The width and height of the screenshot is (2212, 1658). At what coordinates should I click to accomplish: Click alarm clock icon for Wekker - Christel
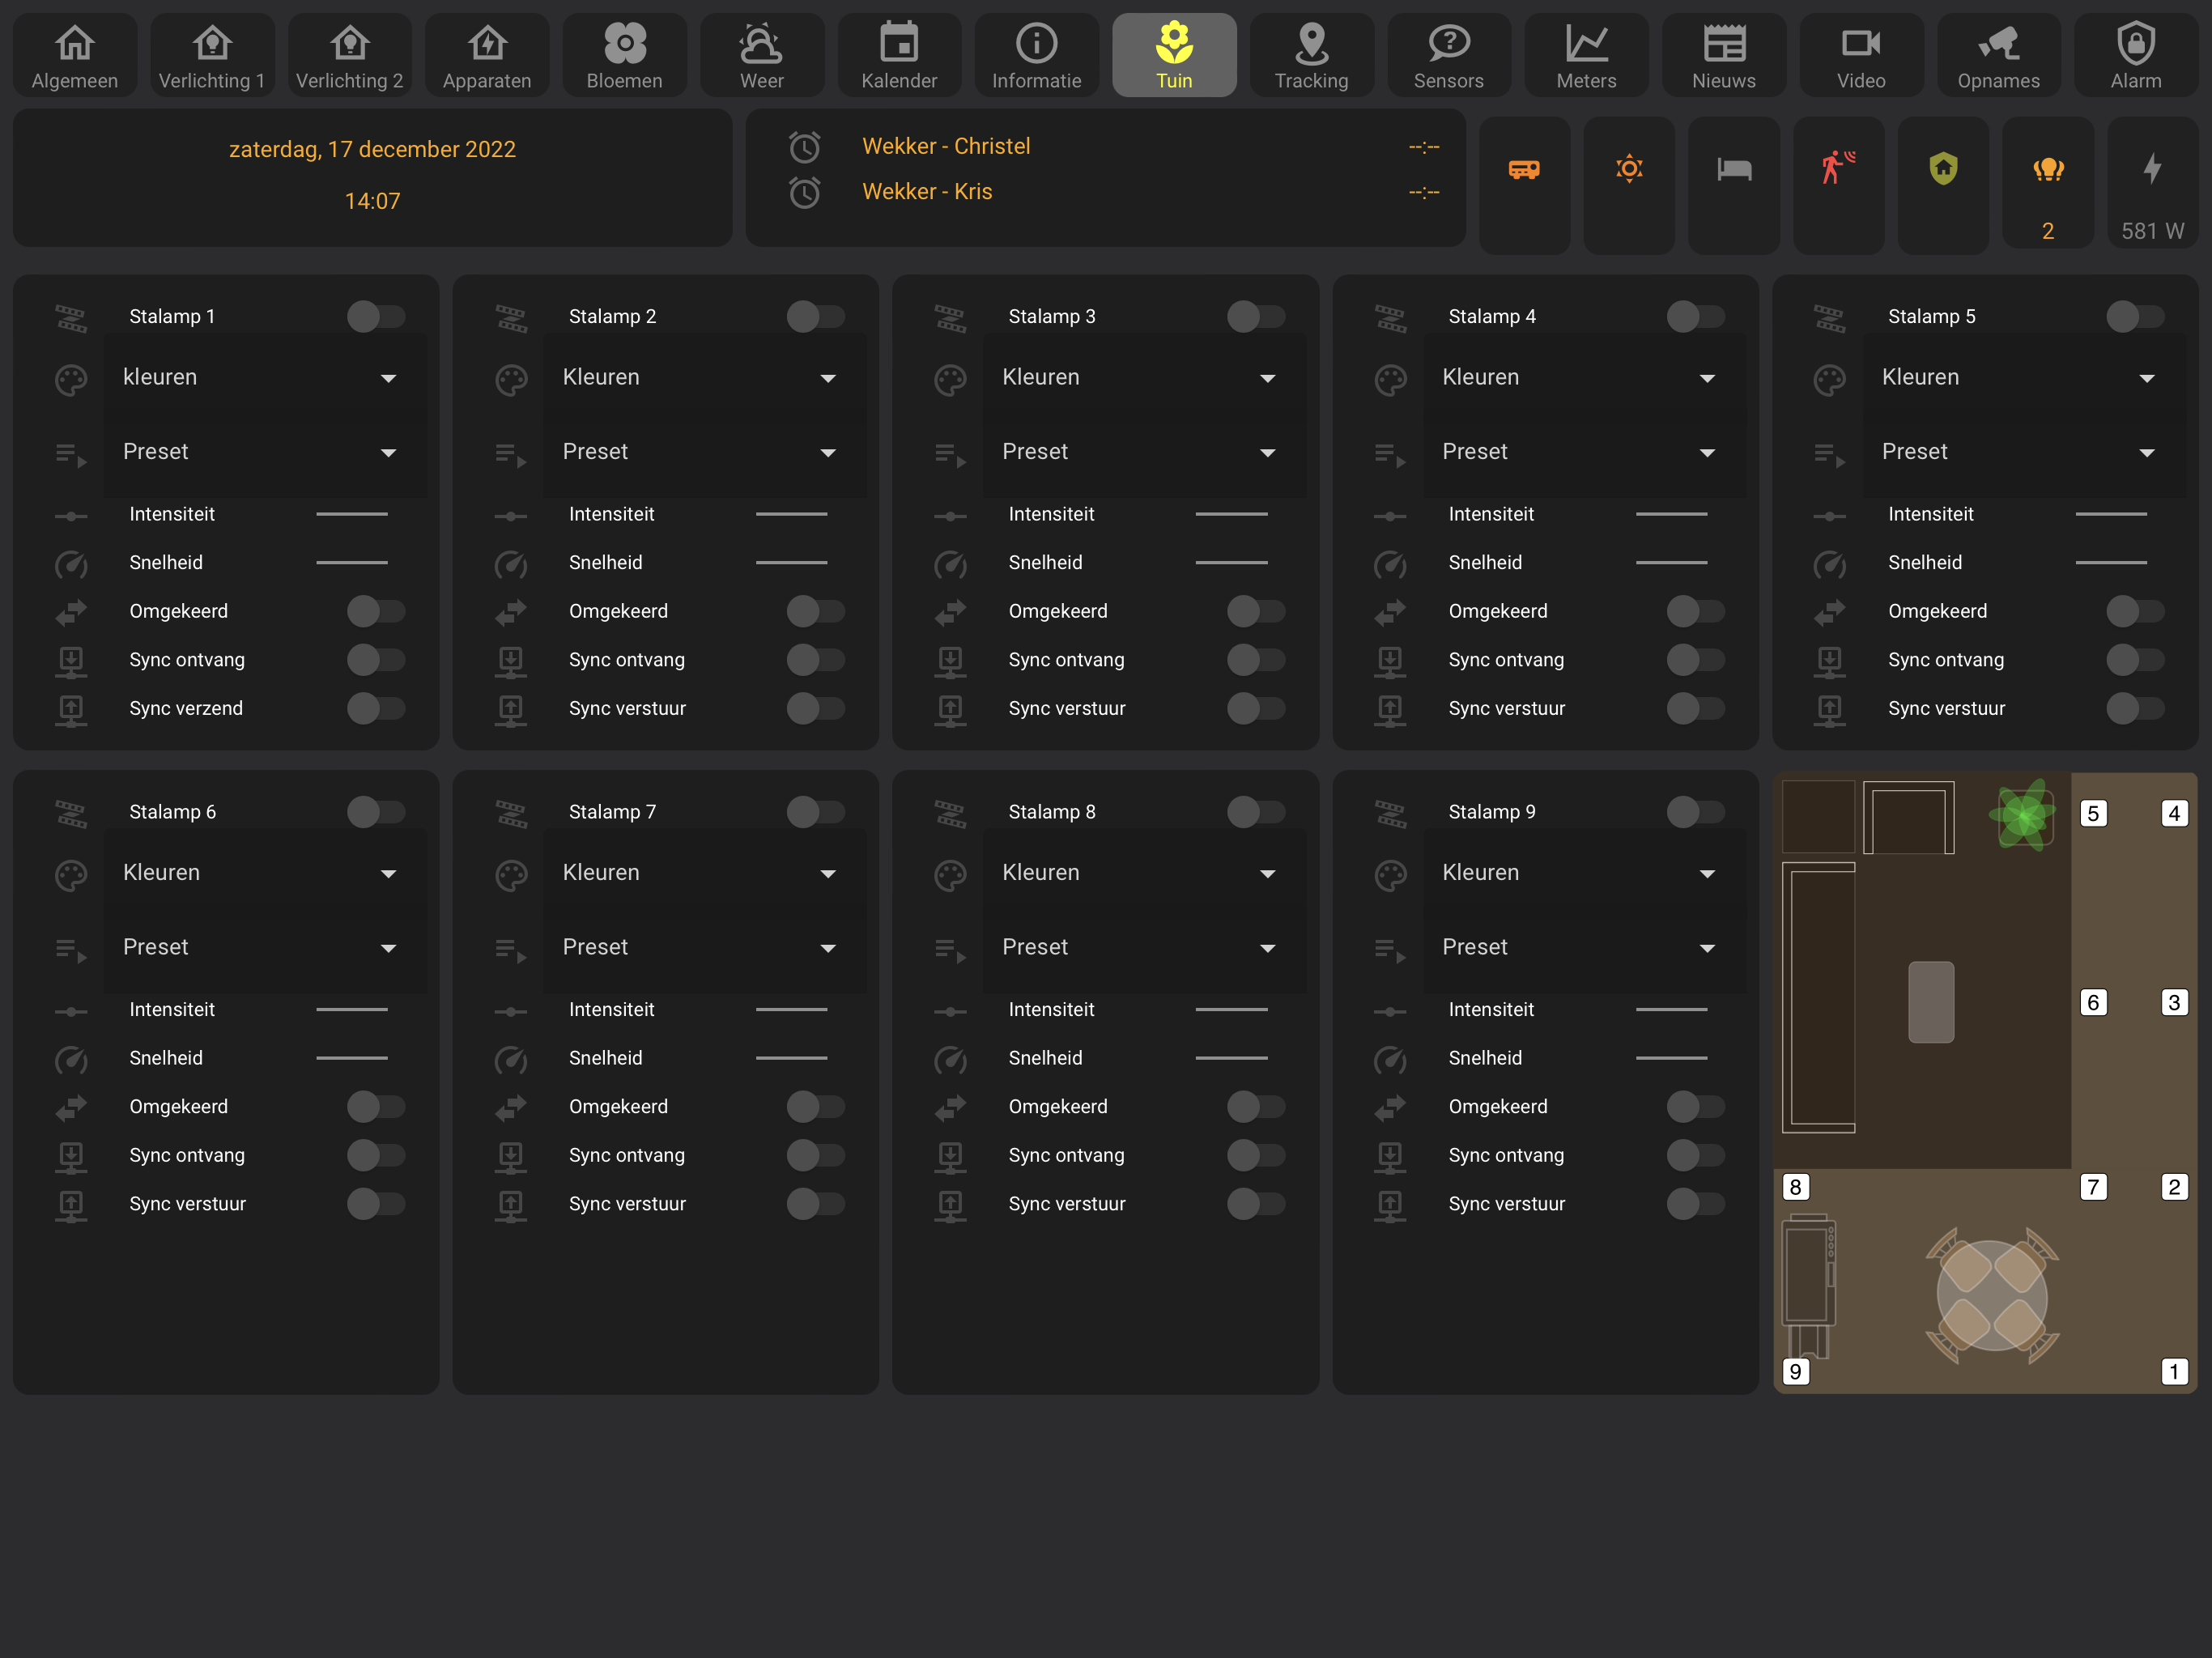[805, 147]
